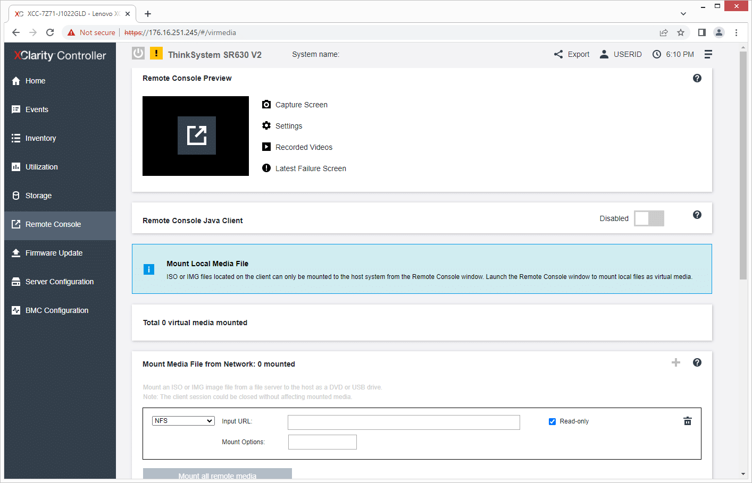Click the browser forward arrow
Image resolution: width=752 pixels, height=483 pixels.
(x=33, y=32)
